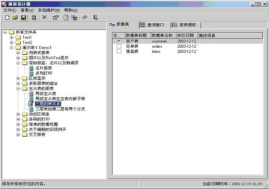Open the 文件(F) menu

coord(10,10)
